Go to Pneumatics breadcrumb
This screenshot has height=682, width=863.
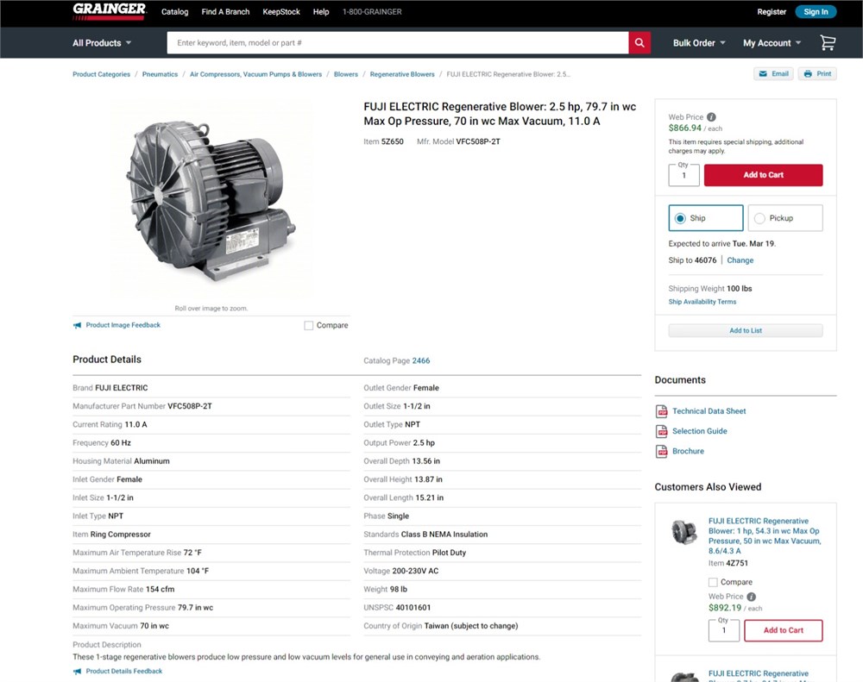pyautogui.click(x=161, y=74)
